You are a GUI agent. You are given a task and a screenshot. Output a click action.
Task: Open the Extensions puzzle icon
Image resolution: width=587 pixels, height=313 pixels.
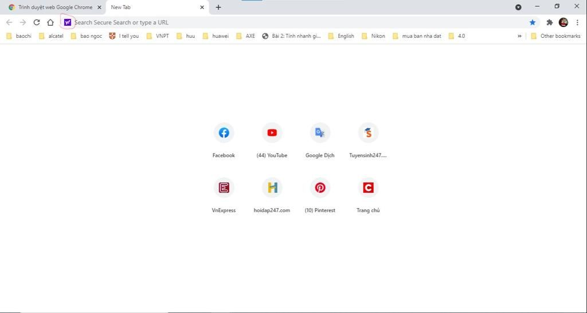pyautogui.click(x=549, y=22)
